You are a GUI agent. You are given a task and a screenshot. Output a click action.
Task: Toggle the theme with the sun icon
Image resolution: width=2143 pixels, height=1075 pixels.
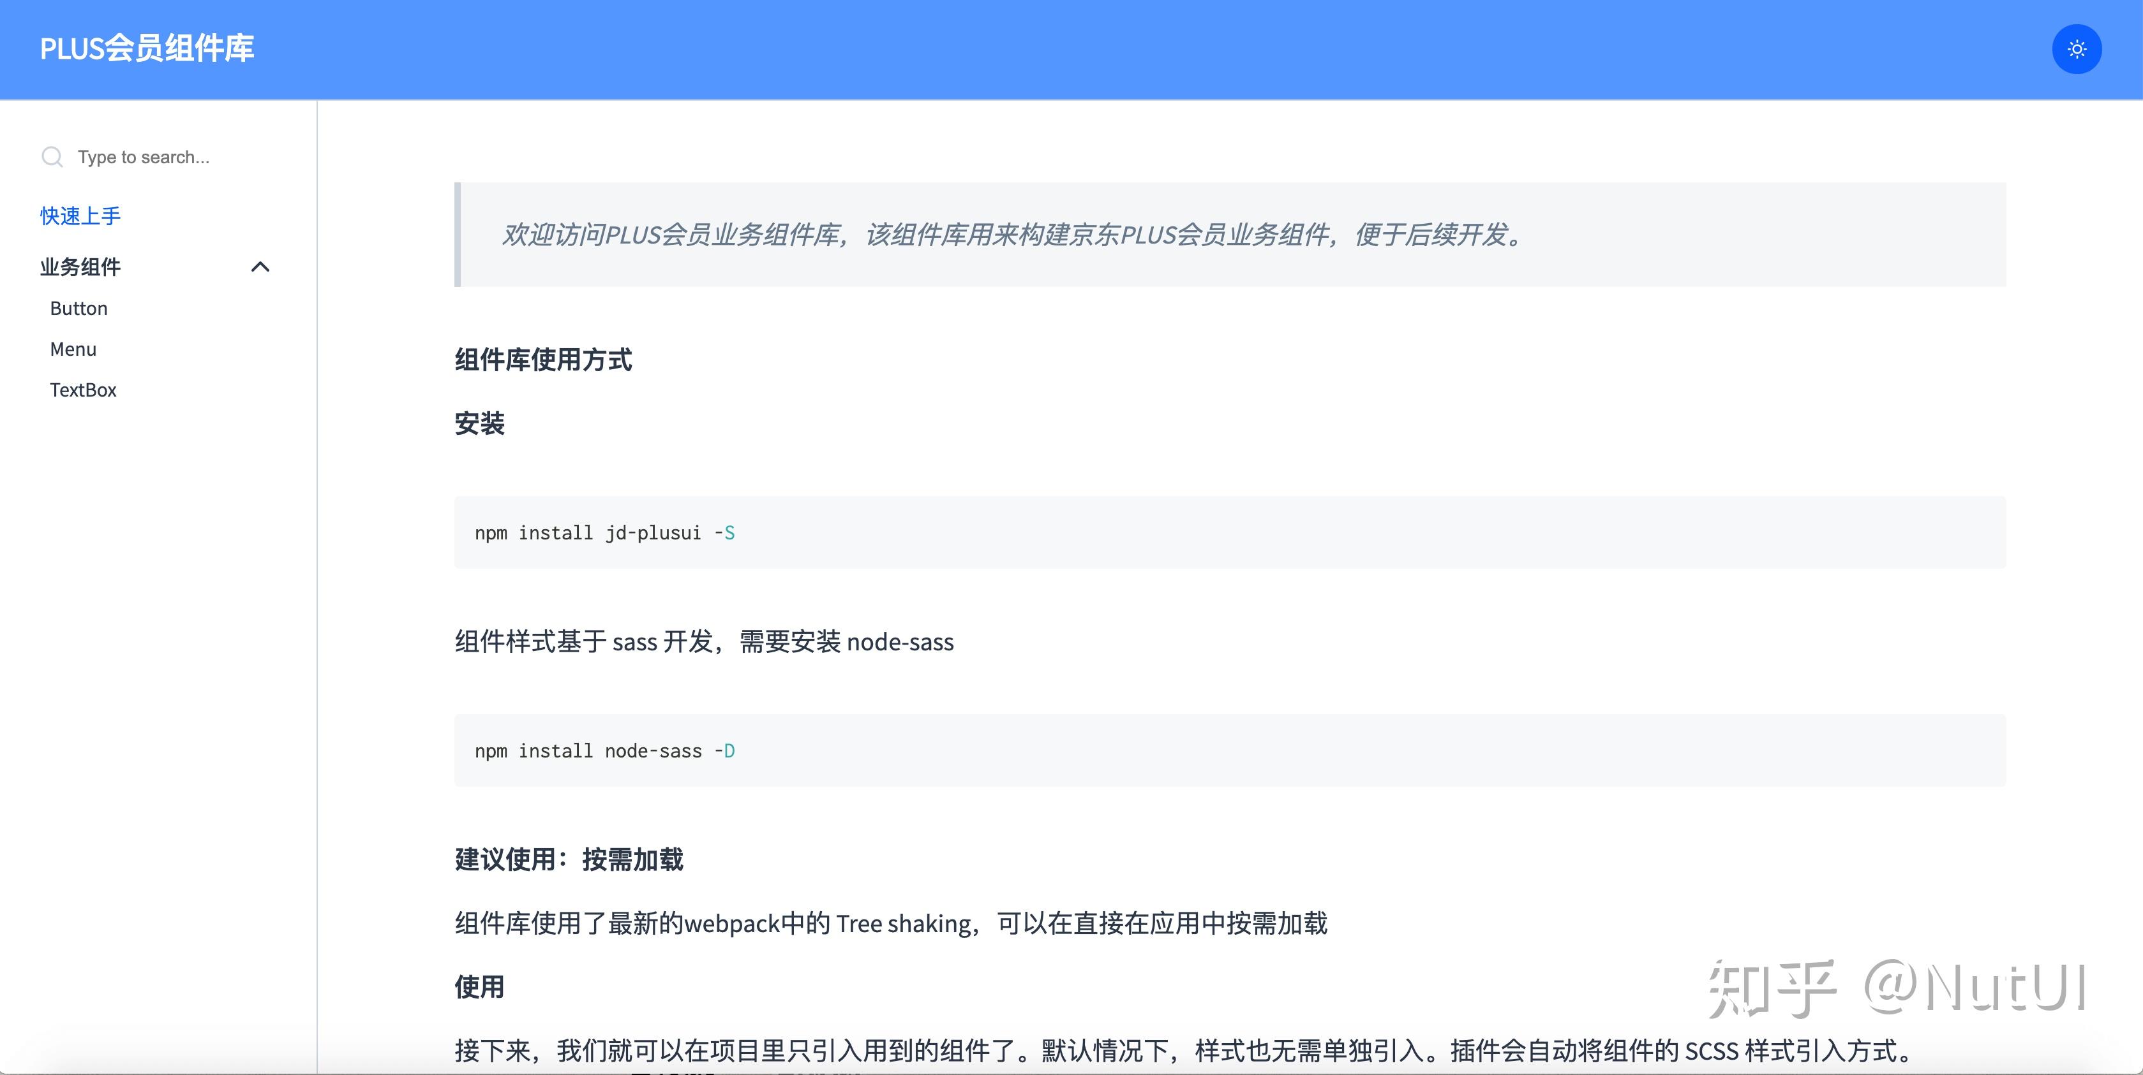2075,49
